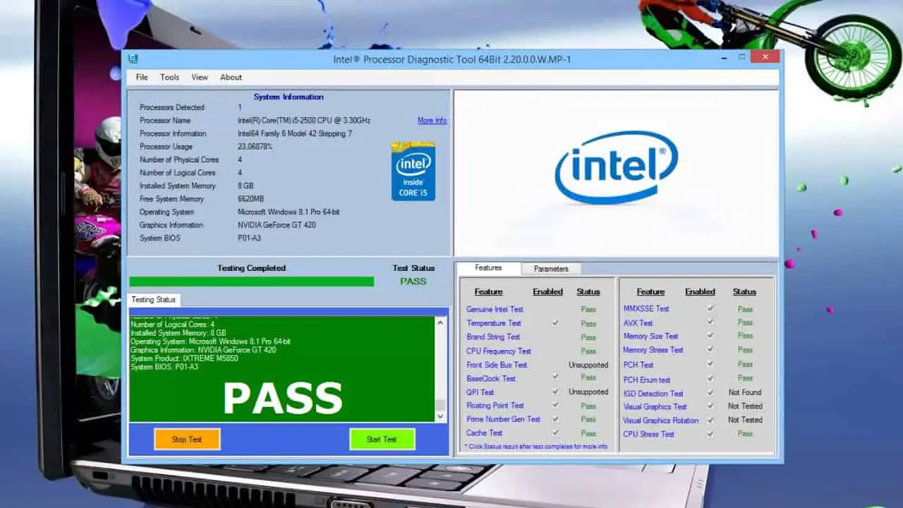Click the Visual Graphics Rotation feature label
Image resolution: width=903 pixels, height=508 pixels.
[x=661, y=421]
